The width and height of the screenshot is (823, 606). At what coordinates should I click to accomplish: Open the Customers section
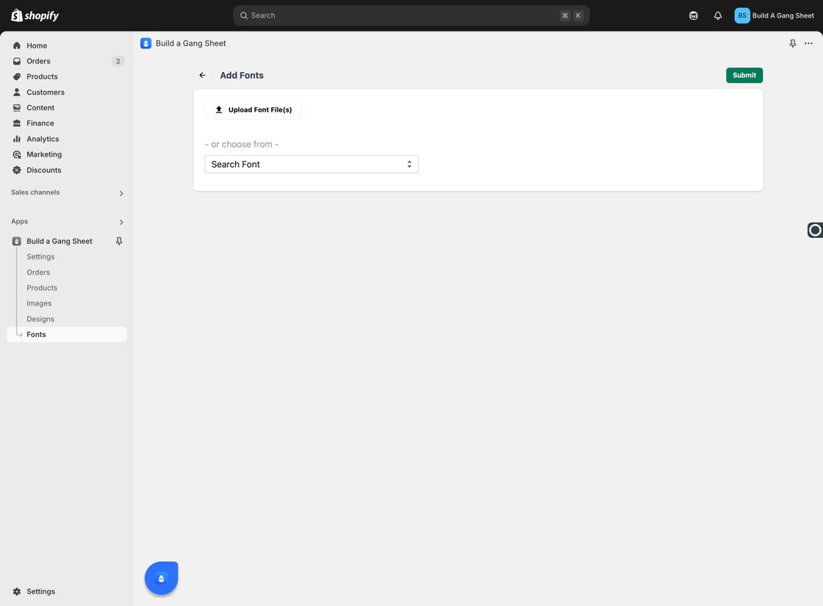[67, 93]
